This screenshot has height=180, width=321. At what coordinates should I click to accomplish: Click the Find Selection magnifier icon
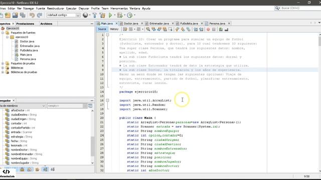coord(148,29)
